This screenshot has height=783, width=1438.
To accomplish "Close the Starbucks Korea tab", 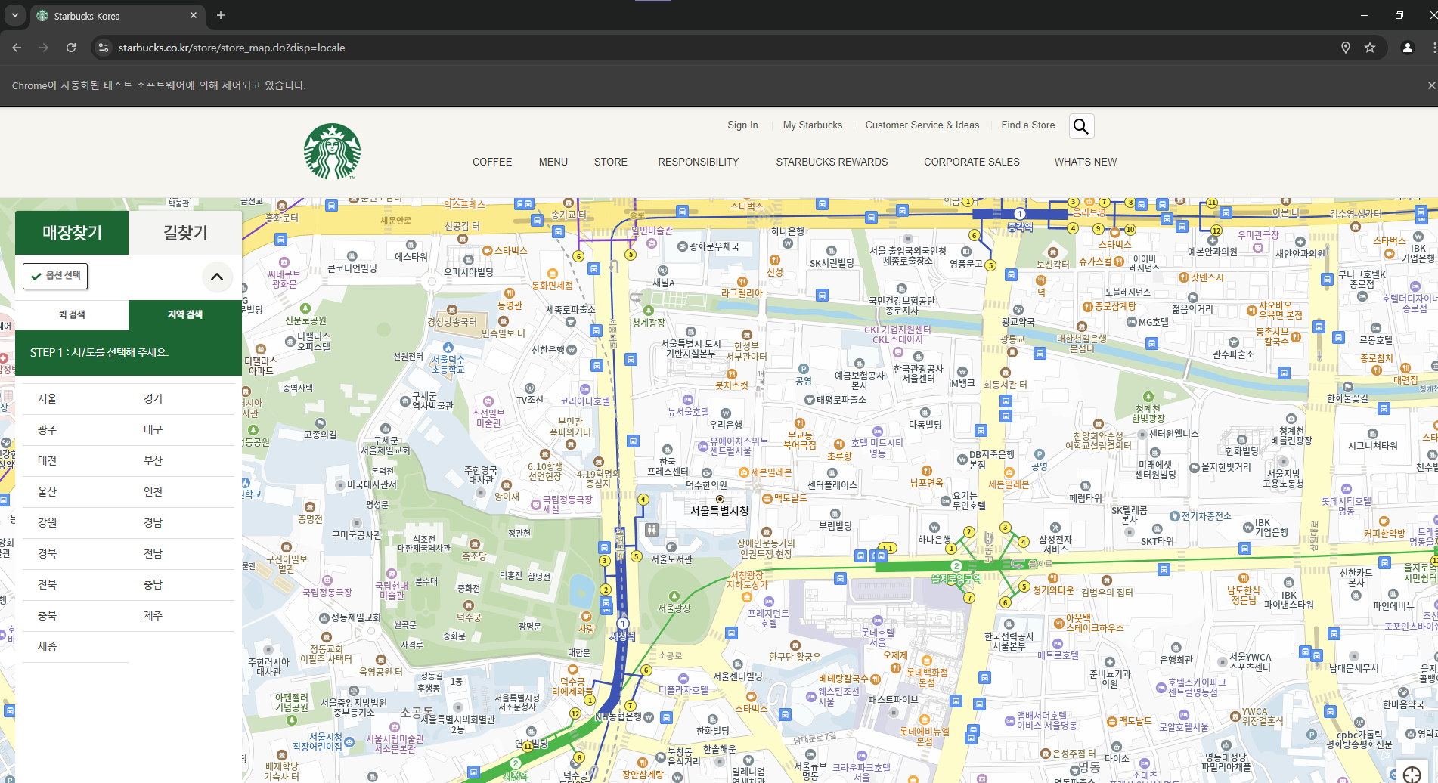I will pyautogui.click(x=194, y=15).
